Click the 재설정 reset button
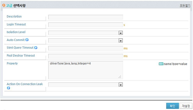Screen dimensions: 193x110 (186, 106)
